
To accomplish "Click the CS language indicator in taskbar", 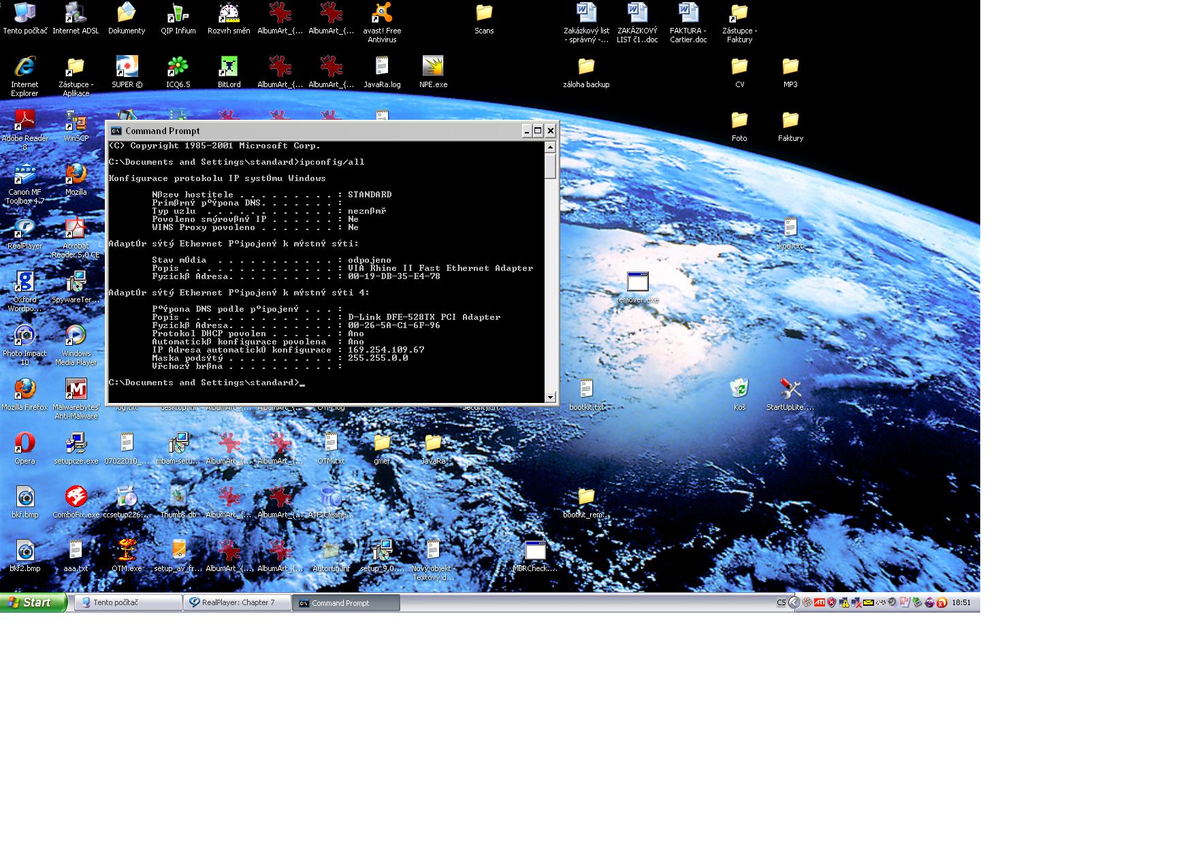I will click(x=781, y=602).
